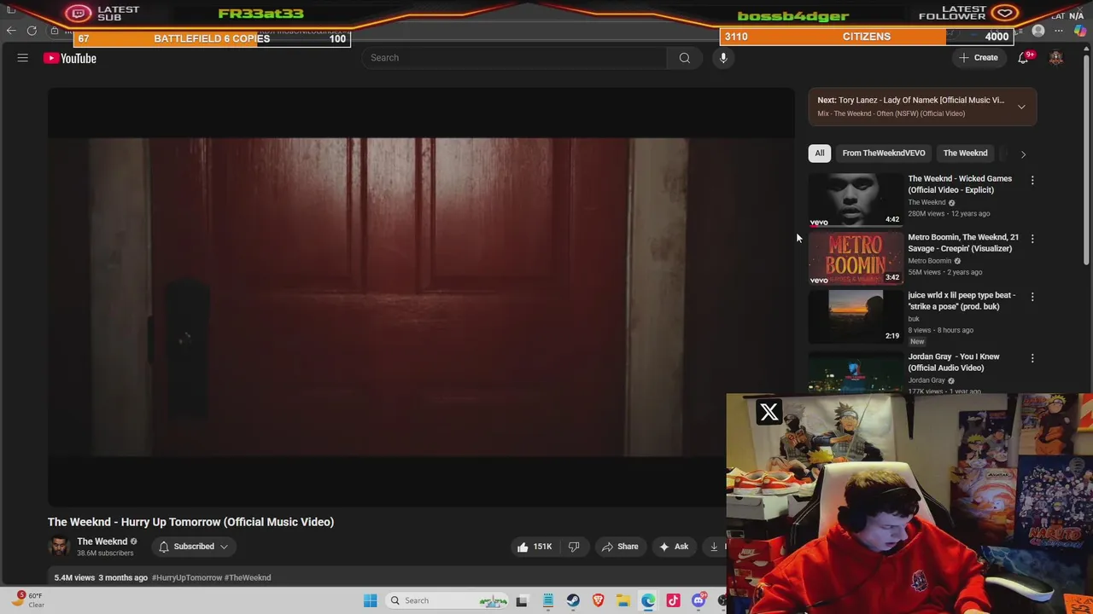Open the Notepad app on the taskbar
This screenshot has height=614, width=1093.
click(547, 600)
